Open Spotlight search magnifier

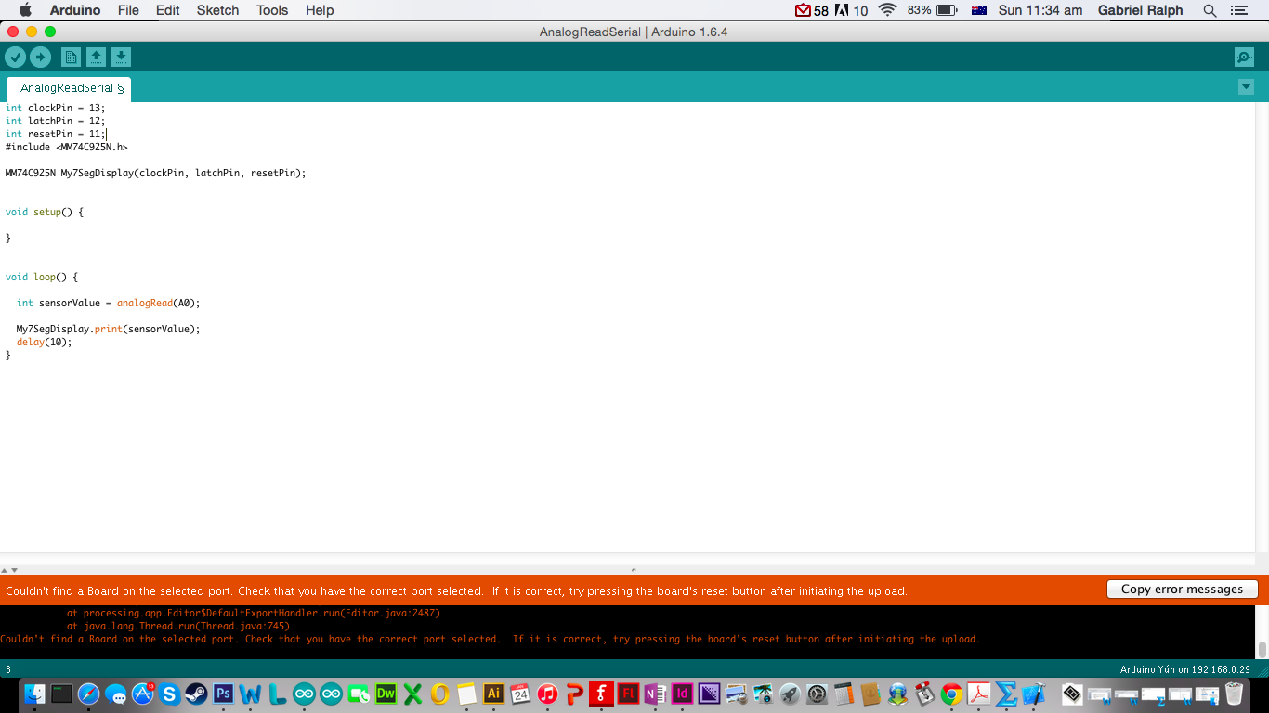coord(1210,10)
